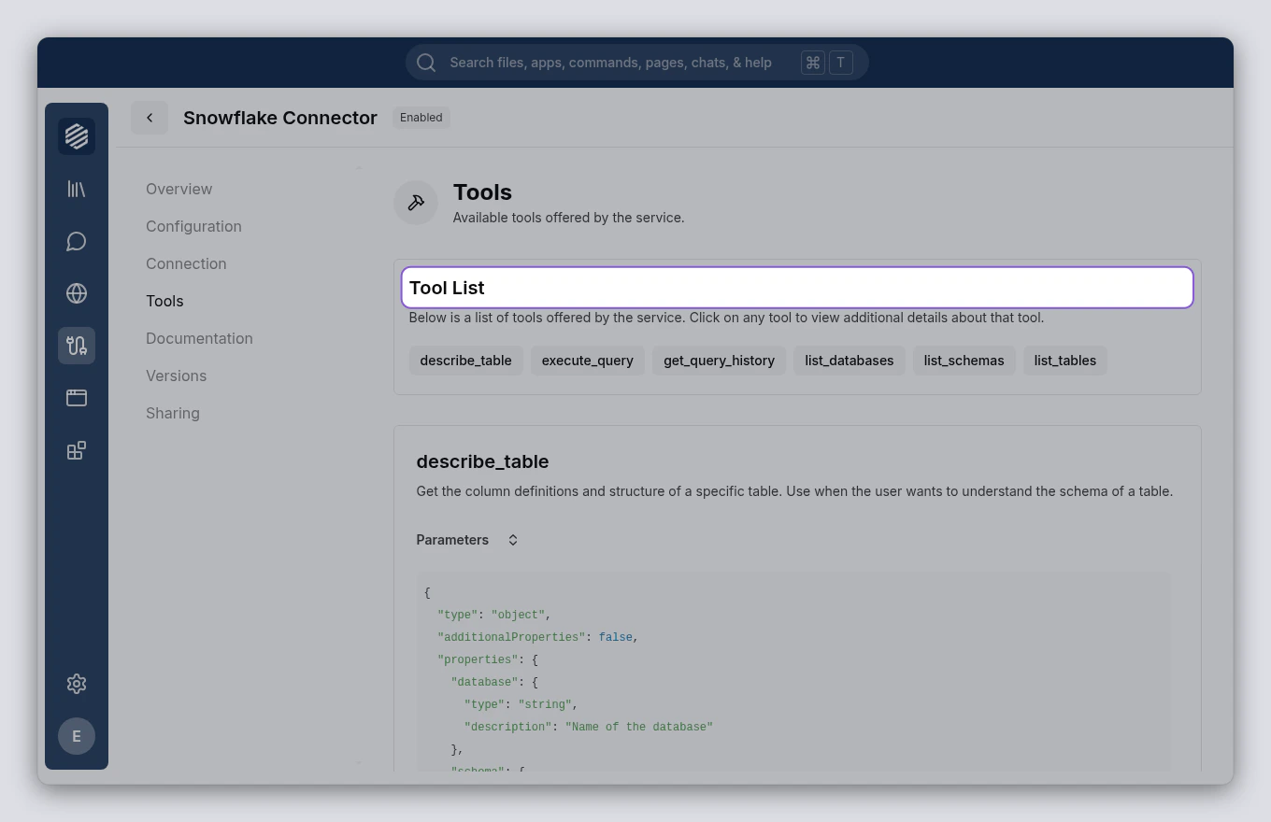
Task: Click the Tool List heading
Action: pos(447,288)
